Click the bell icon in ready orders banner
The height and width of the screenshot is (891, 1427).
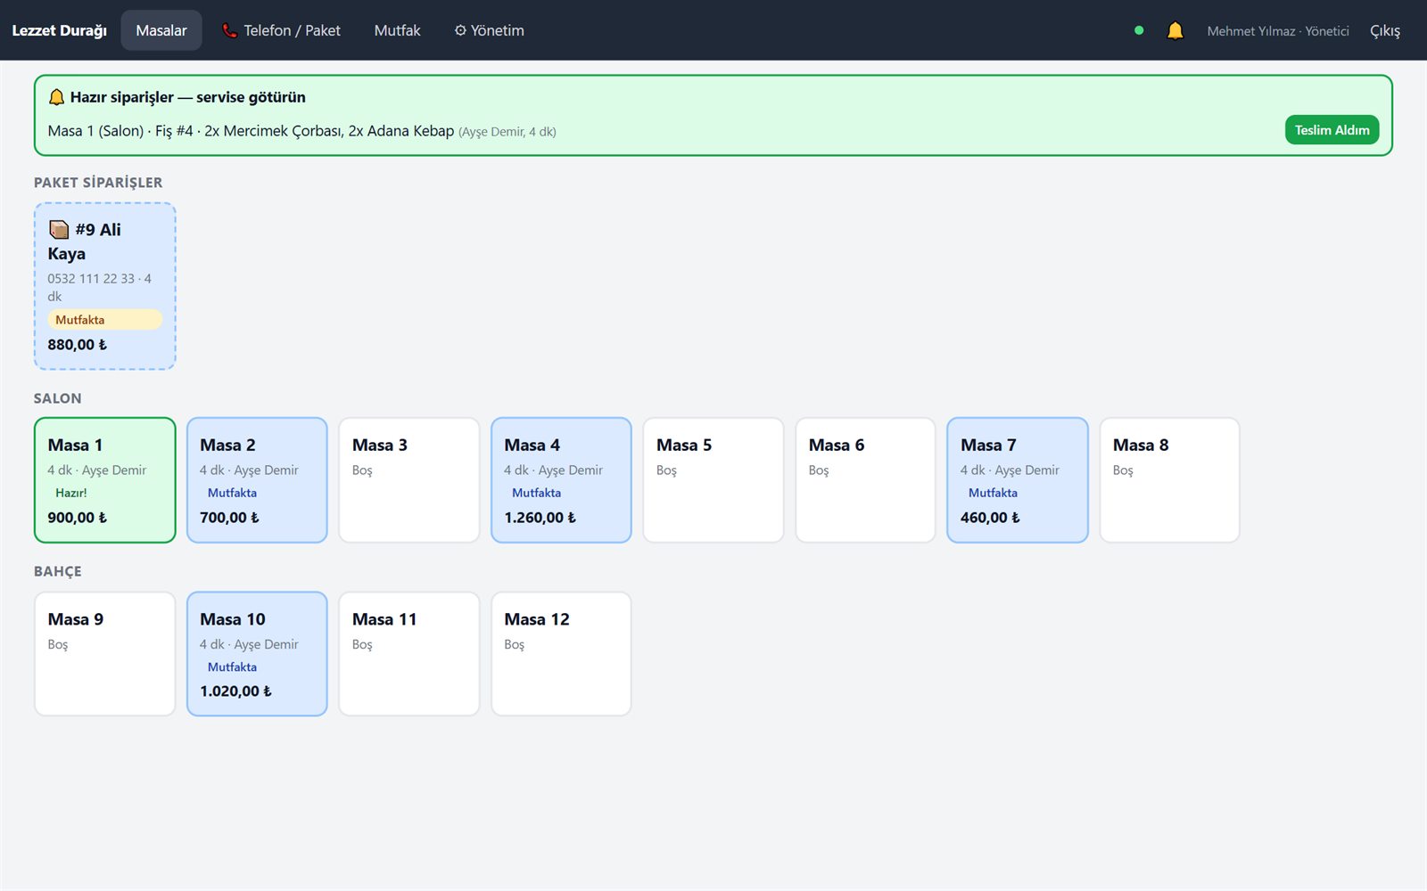pyautogui.click(x=56, y=97)
